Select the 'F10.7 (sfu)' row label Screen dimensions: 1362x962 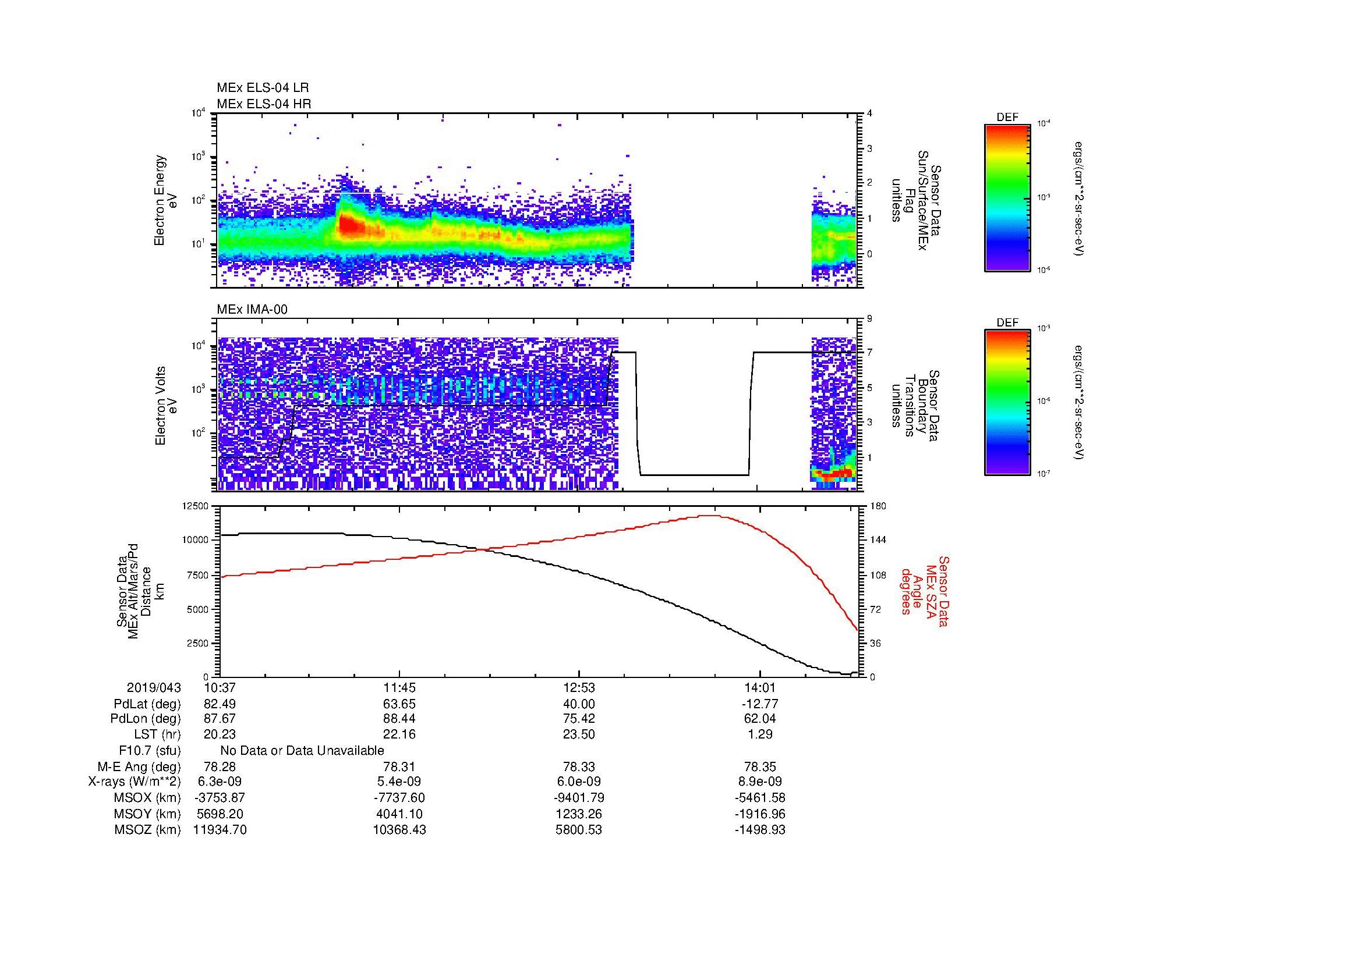(x=150, y=751)
